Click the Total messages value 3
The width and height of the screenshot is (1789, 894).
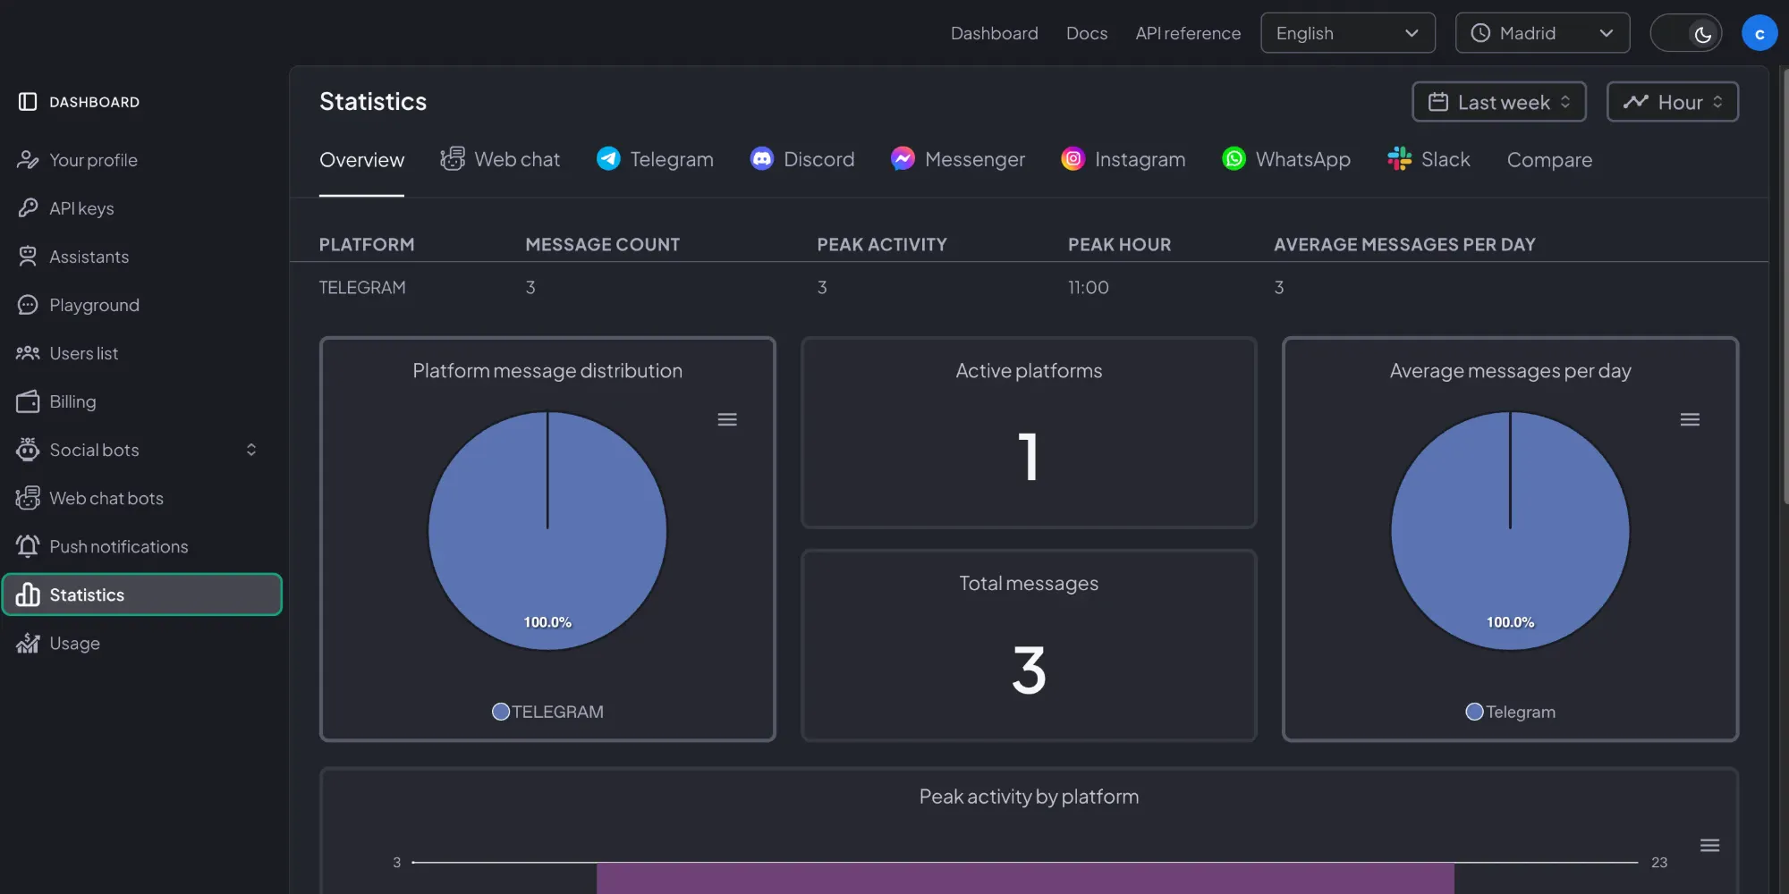pos(1029,670)
